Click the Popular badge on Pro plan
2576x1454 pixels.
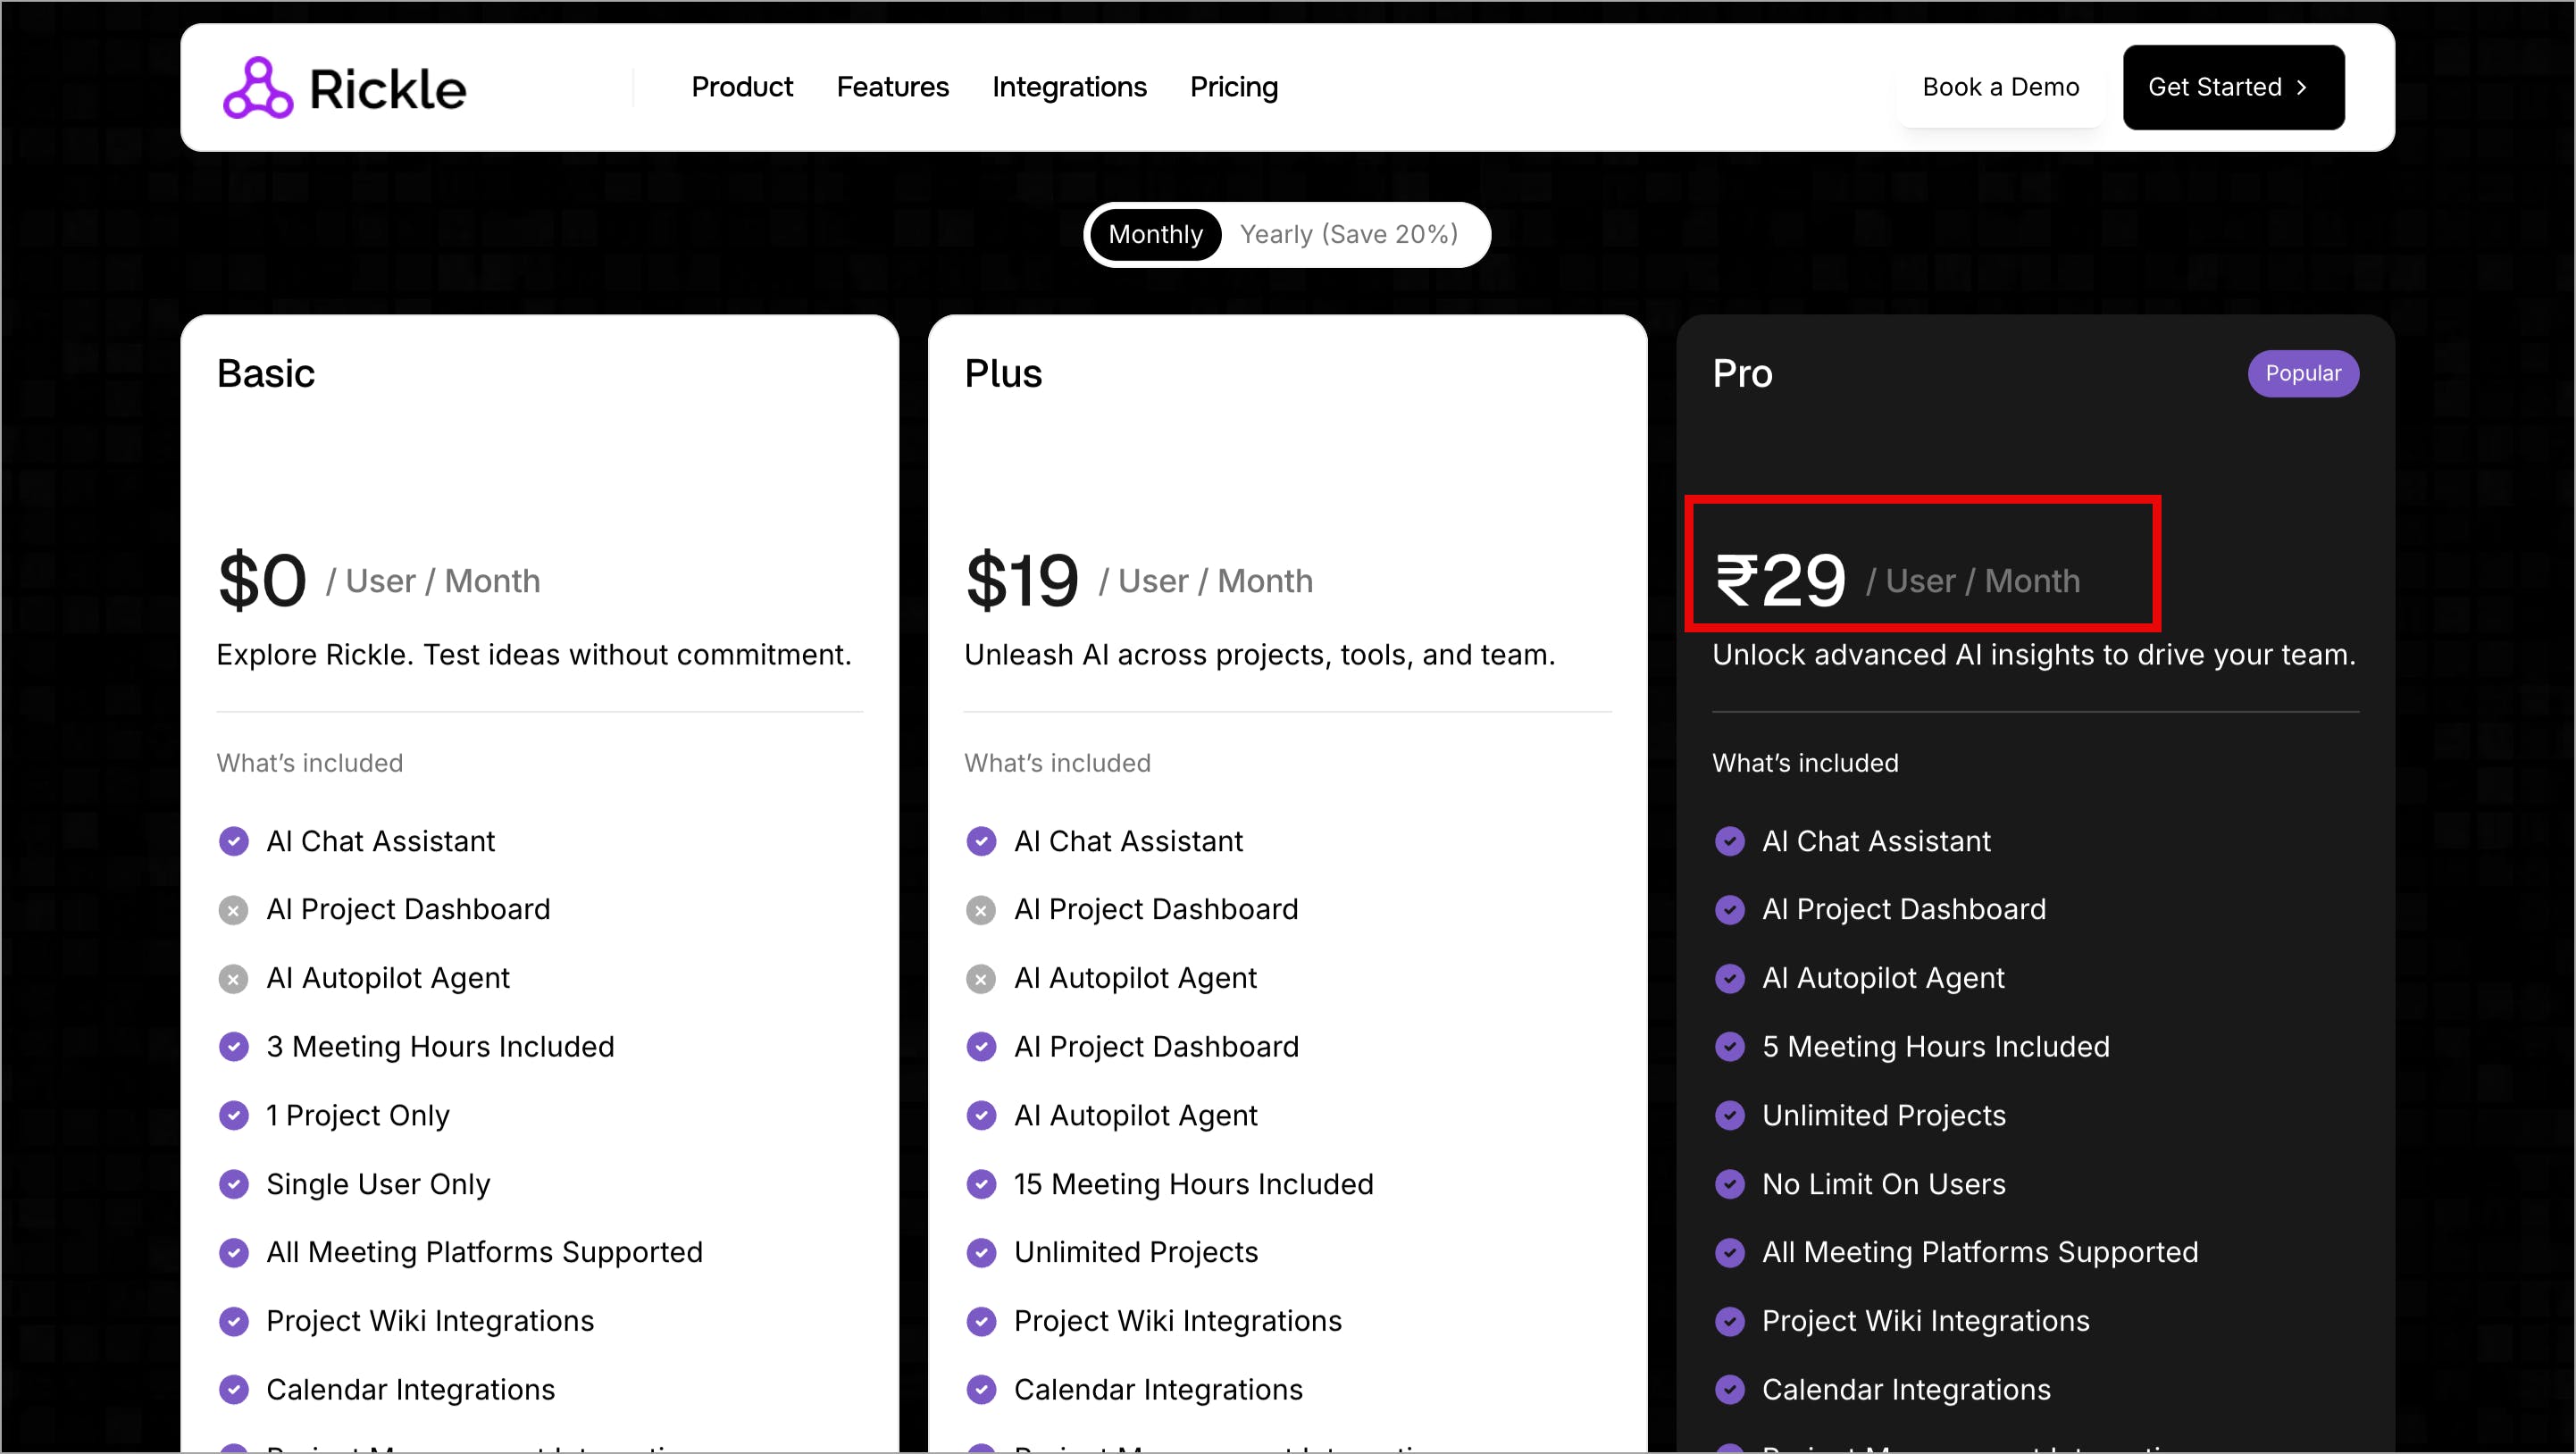point(2302,373)
